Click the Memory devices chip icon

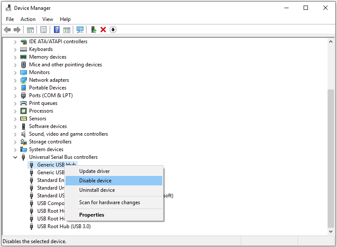(x=24, y=57)
